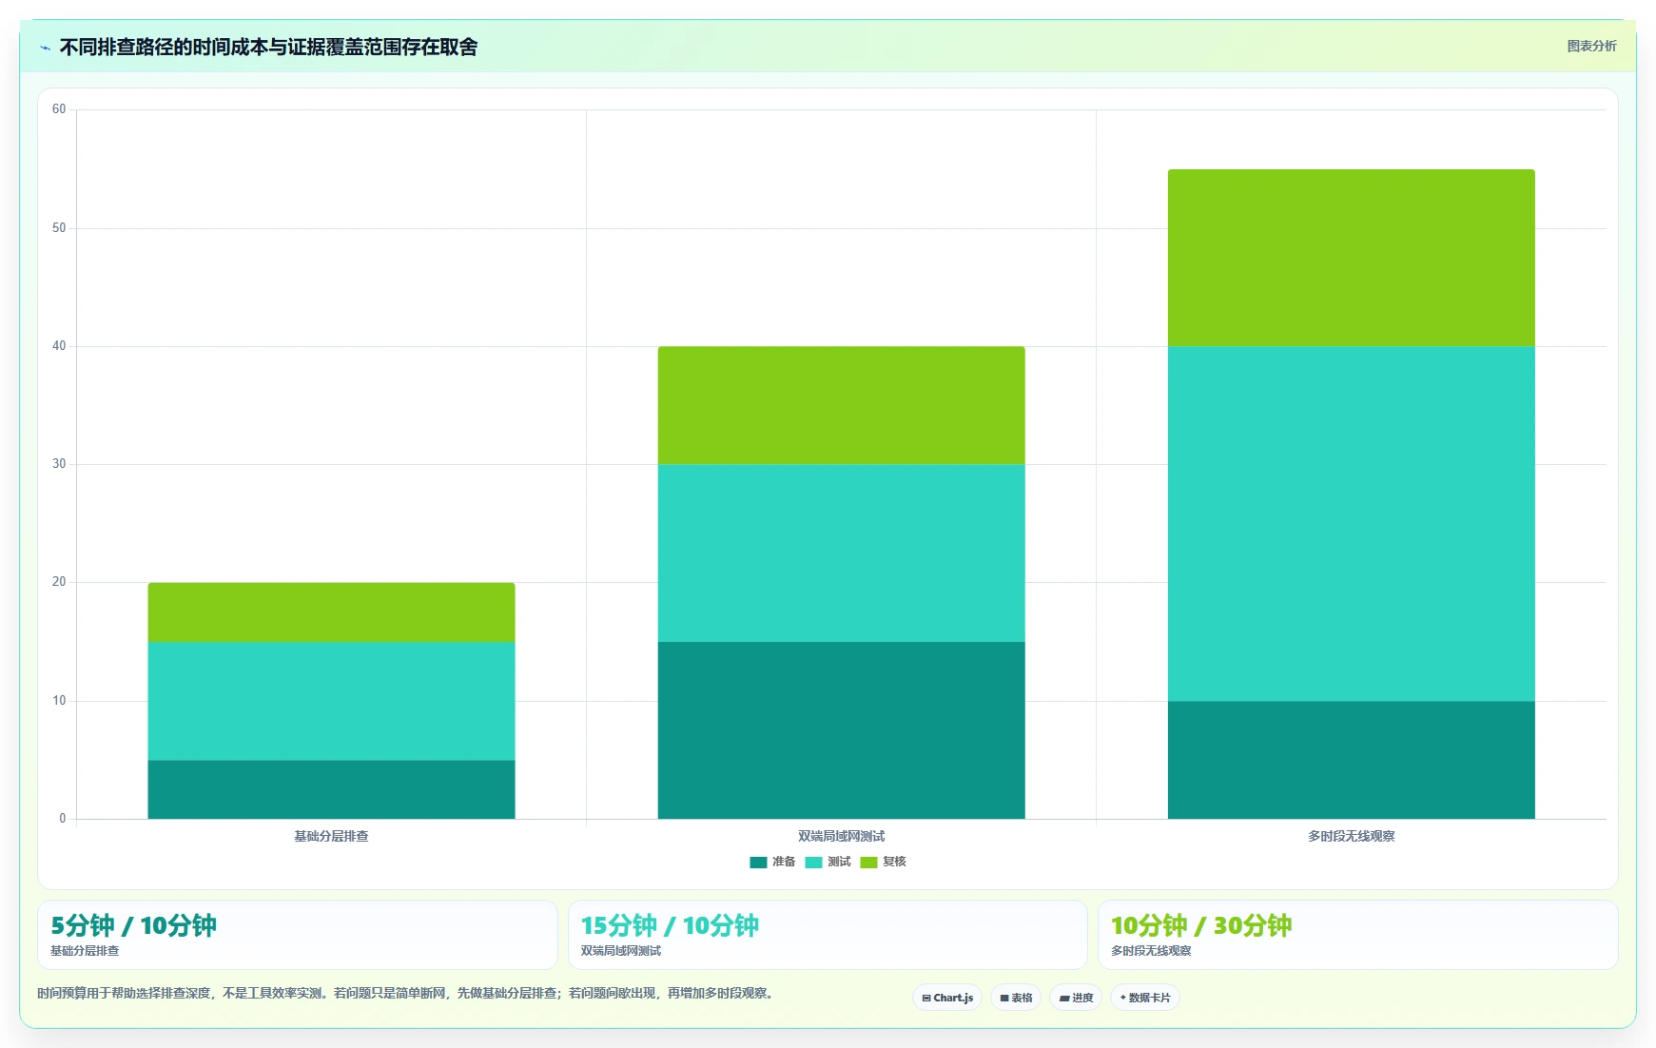
Task: Toggle the 准备 dataset in the legend
Action: 772,862
